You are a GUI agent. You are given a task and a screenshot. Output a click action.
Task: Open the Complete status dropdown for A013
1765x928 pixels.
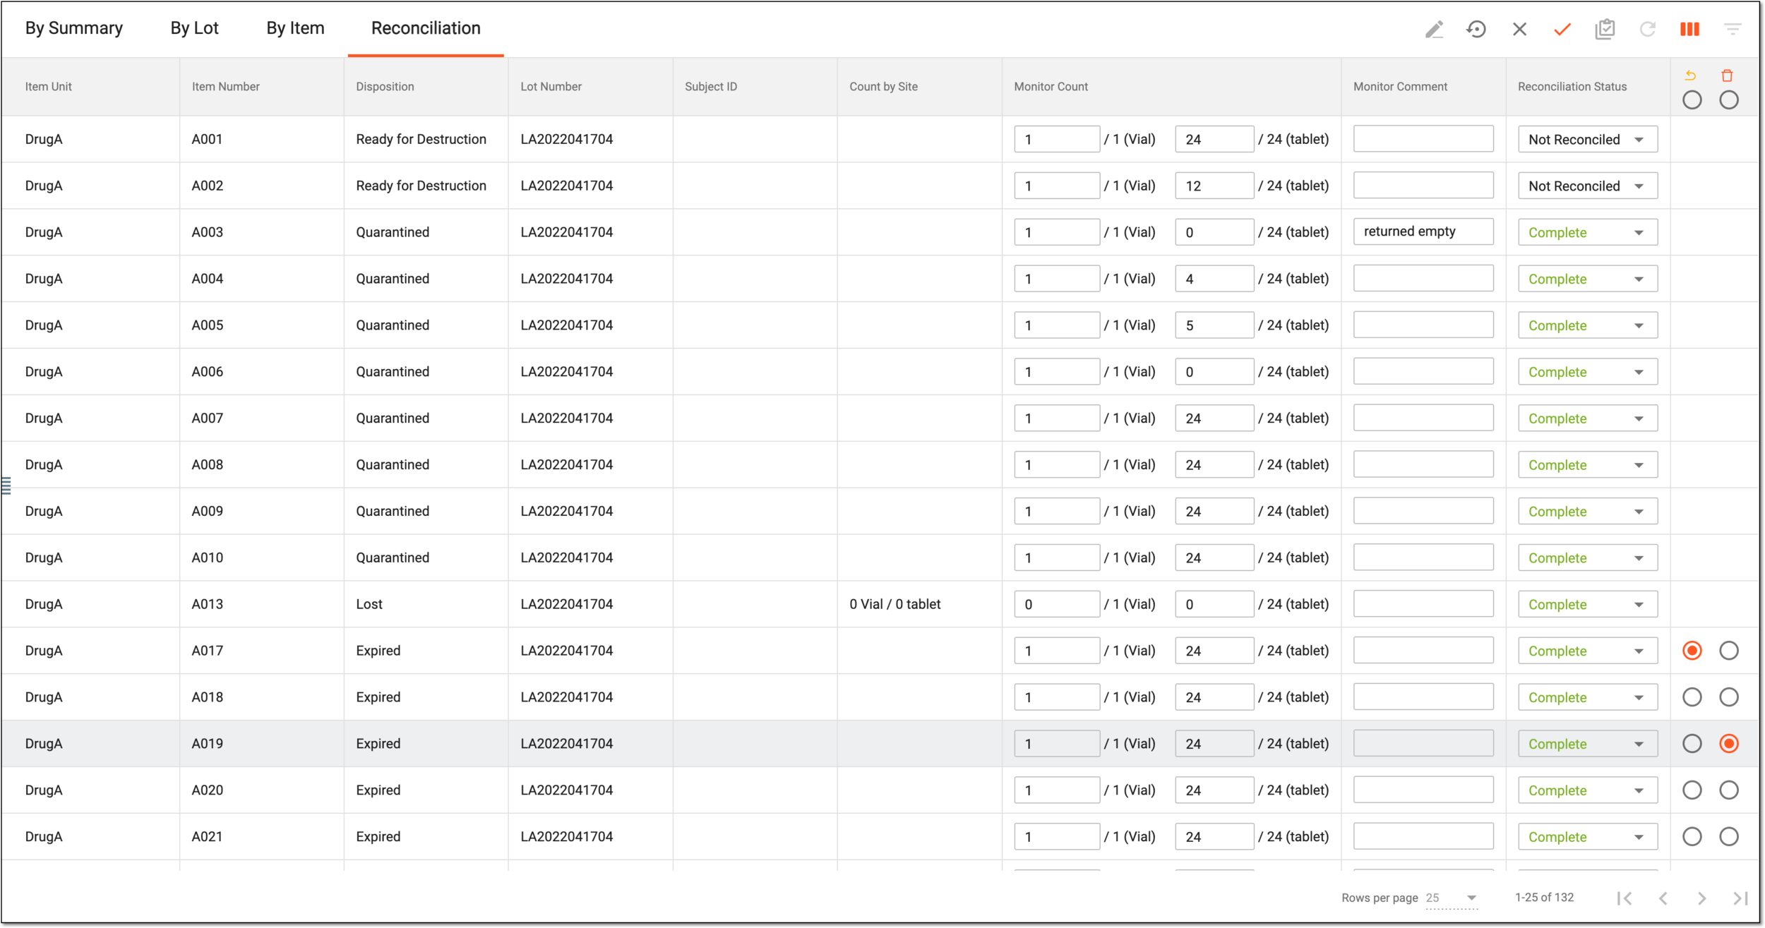tap(1588, 605)
